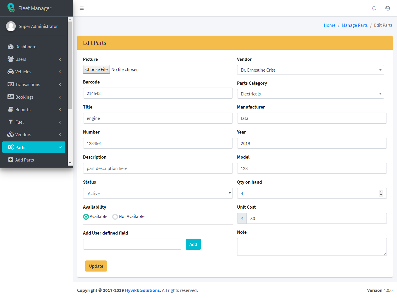This screenshot has width=397, height=298.
Task: Open Add Parts submenu item
Action: point(34,160)
